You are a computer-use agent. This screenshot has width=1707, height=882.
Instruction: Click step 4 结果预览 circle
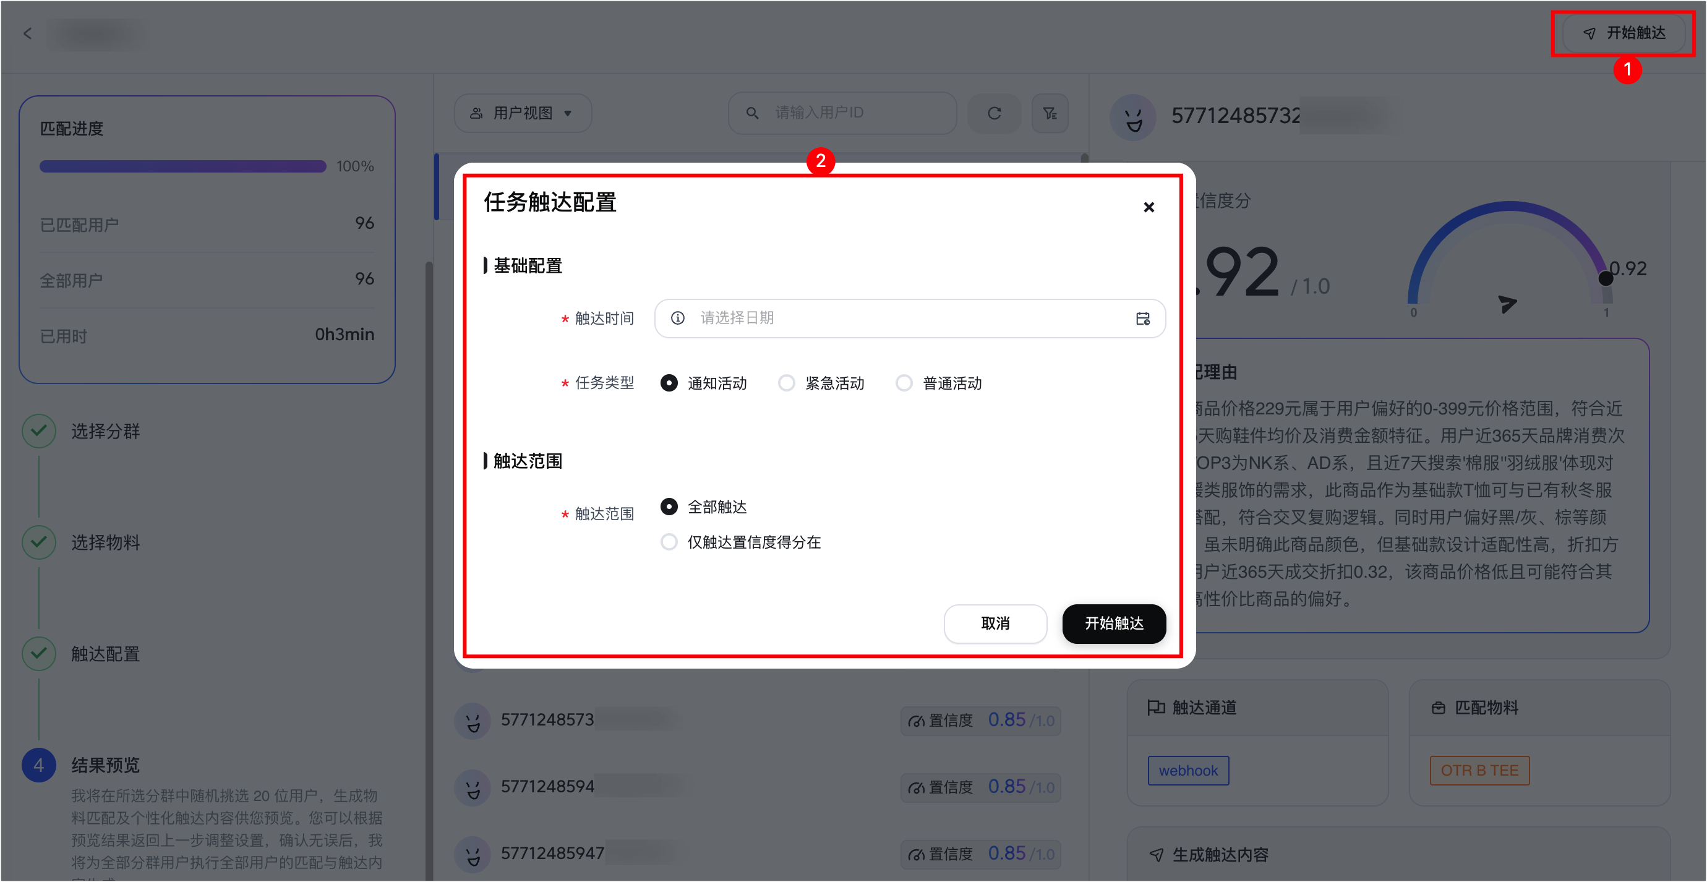point(39,765)
